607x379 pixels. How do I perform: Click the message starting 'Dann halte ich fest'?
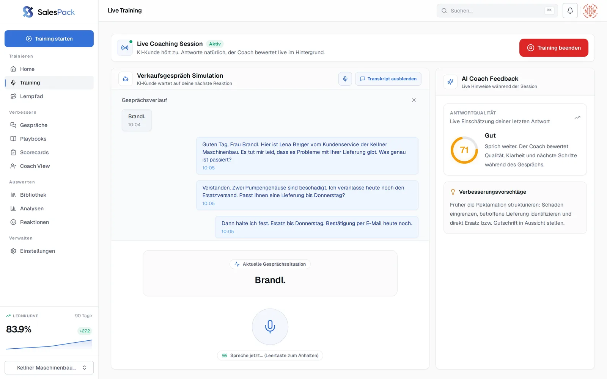coord(317,227)
